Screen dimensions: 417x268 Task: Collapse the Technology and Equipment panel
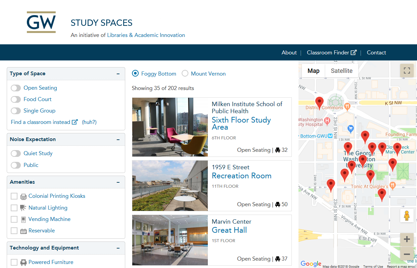118,248
